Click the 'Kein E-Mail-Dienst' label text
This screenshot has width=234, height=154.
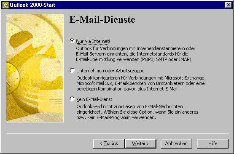point(94,99)
